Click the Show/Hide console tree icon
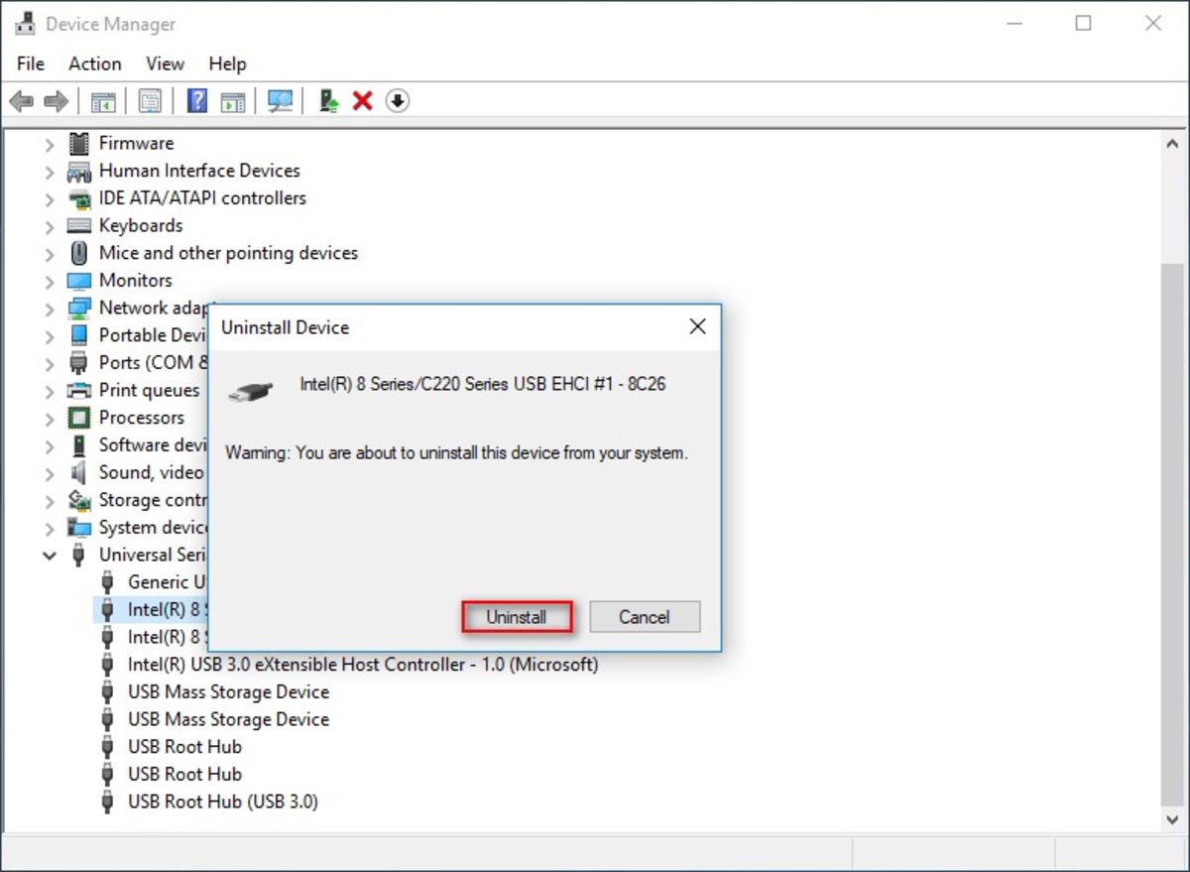The width and height of the screenshot is (1190, 872). (x=103, y=101)
